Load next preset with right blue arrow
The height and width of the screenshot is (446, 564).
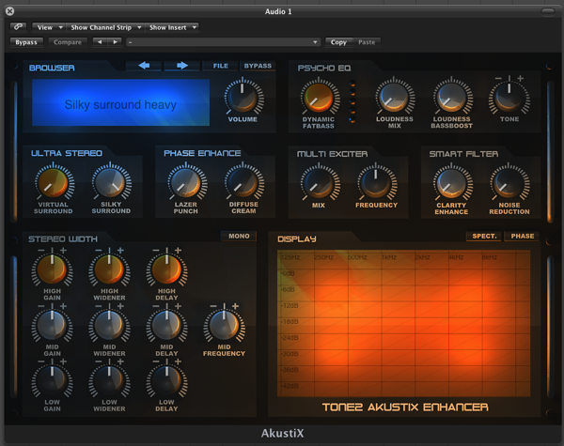(182, 66)
